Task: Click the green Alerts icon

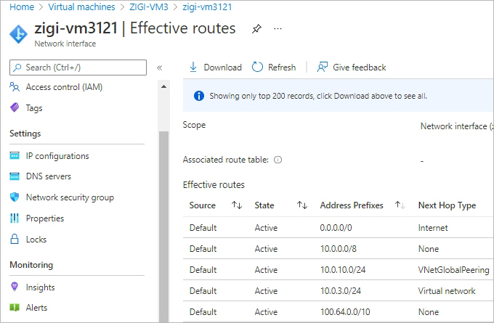Action: pos(15,307)
